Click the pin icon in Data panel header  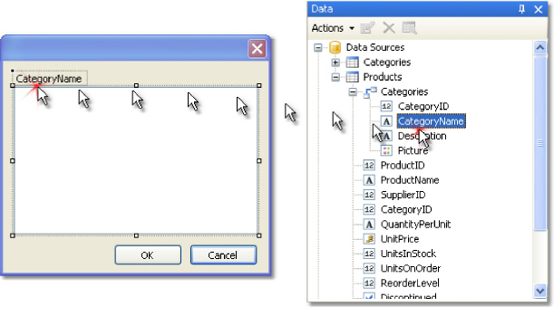click(521, 9)
